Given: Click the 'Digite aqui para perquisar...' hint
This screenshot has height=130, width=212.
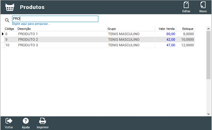Looking at the screenshot, I should click(31, 24).
